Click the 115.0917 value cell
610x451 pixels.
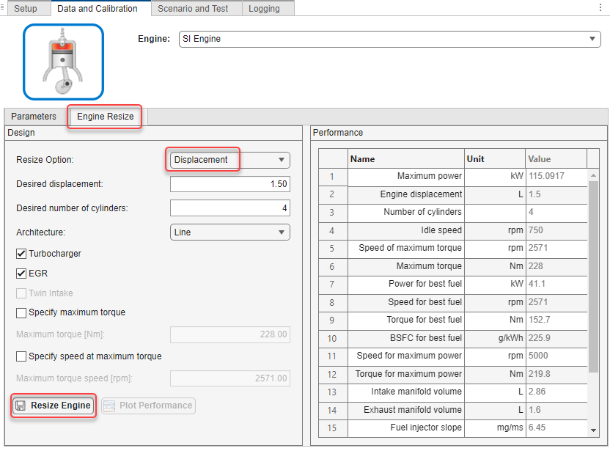click(556, 176)
